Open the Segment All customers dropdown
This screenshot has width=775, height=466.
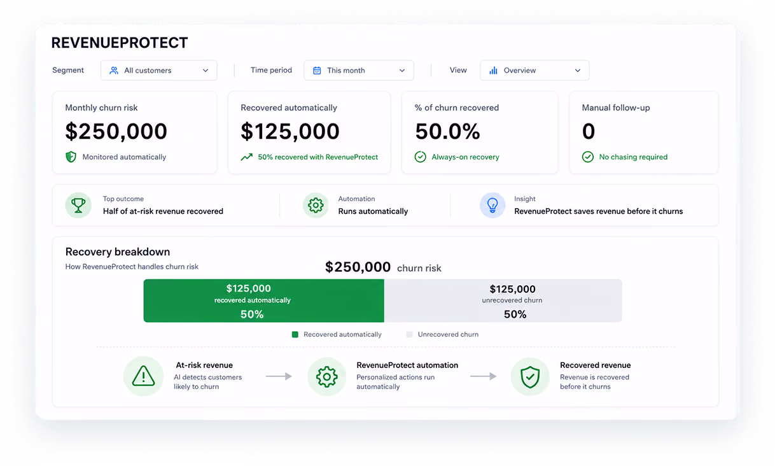point(159,71)
